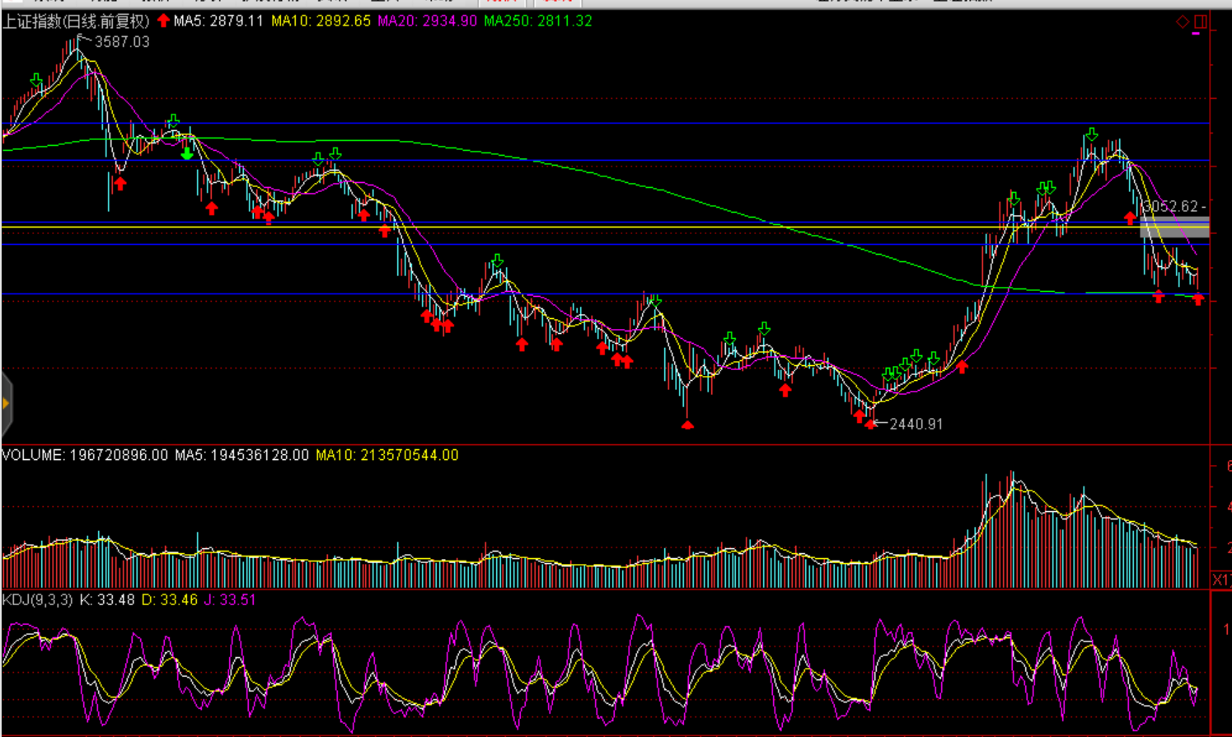Viewport: 1232px width, 737px height.
Task: Select the magenta MA20: 2934.90 label
Action: (x=427, y=21)
